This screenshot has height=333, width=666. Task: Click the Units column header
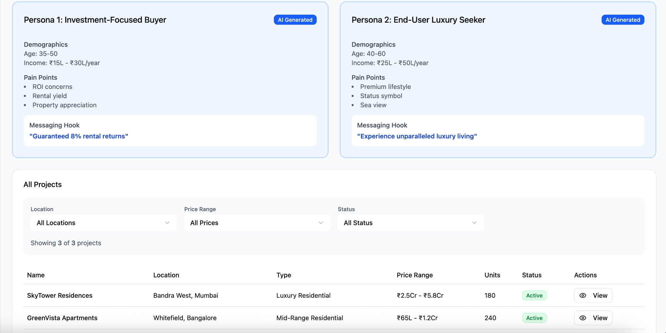(x=492, y=275)
